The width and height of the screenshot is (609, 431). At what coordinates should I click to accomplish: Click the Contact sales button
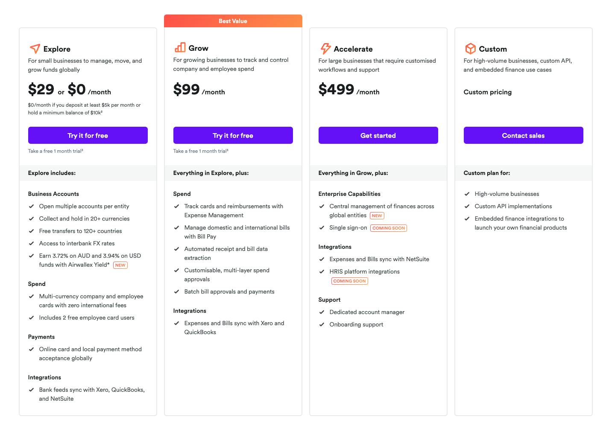click(x=523, y=135)
